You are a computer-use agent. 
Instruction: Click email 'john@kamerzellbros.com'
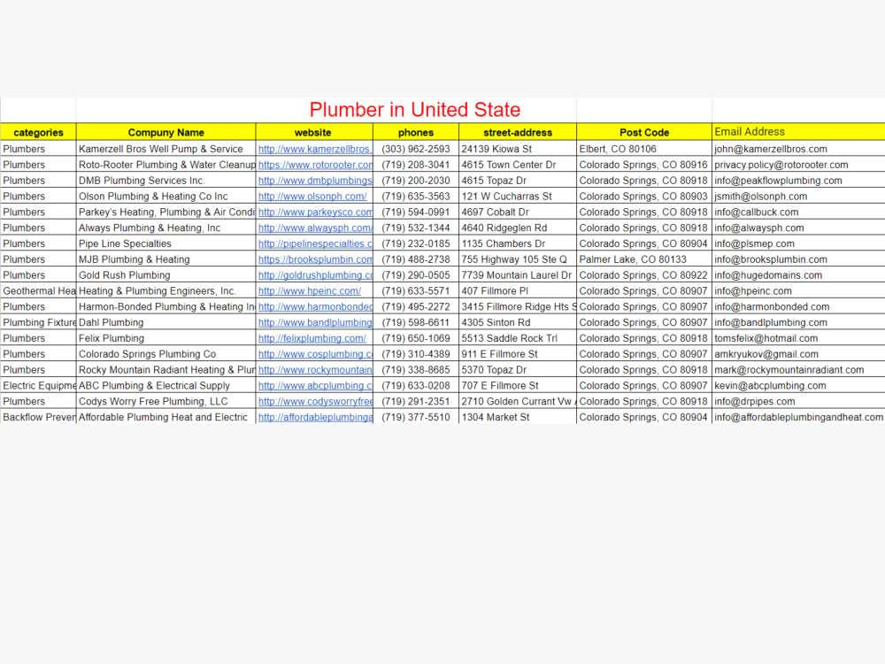coord(771,149)
